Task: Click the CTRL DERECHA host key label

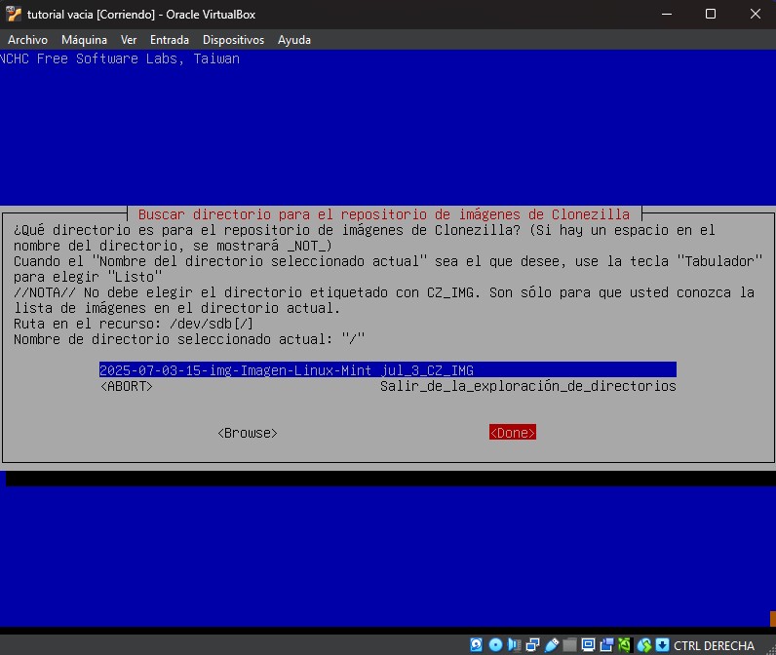Action: pyautogui.click(x=714, y=645)
